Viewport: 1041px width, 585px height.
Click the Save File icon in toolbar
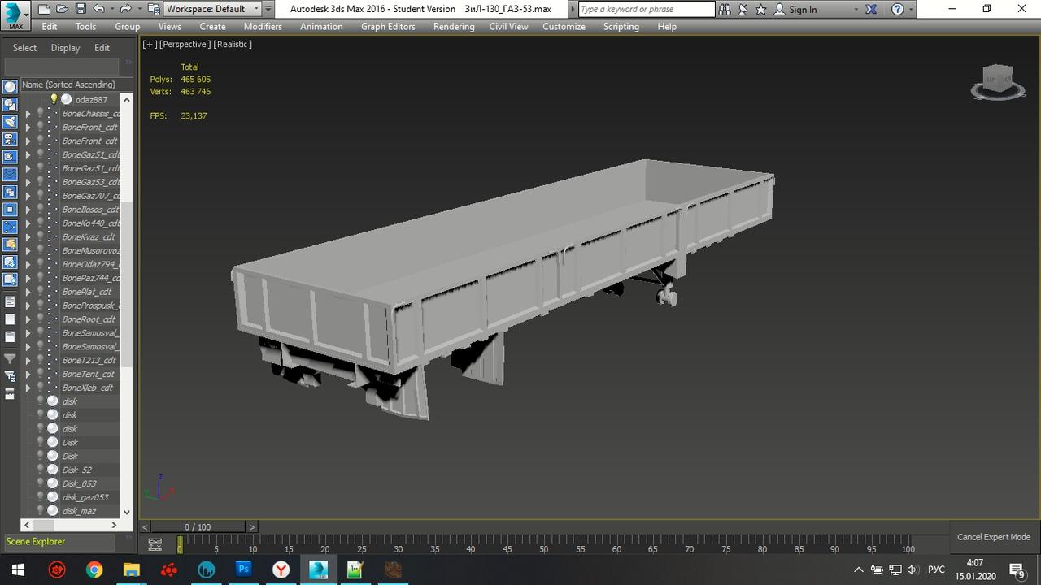80,9
